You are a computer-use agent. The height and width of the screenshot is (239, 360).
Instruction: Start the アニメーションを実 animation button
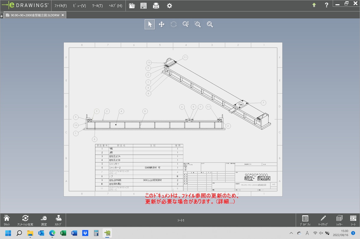pyautogui.click(x=25, y=220)
